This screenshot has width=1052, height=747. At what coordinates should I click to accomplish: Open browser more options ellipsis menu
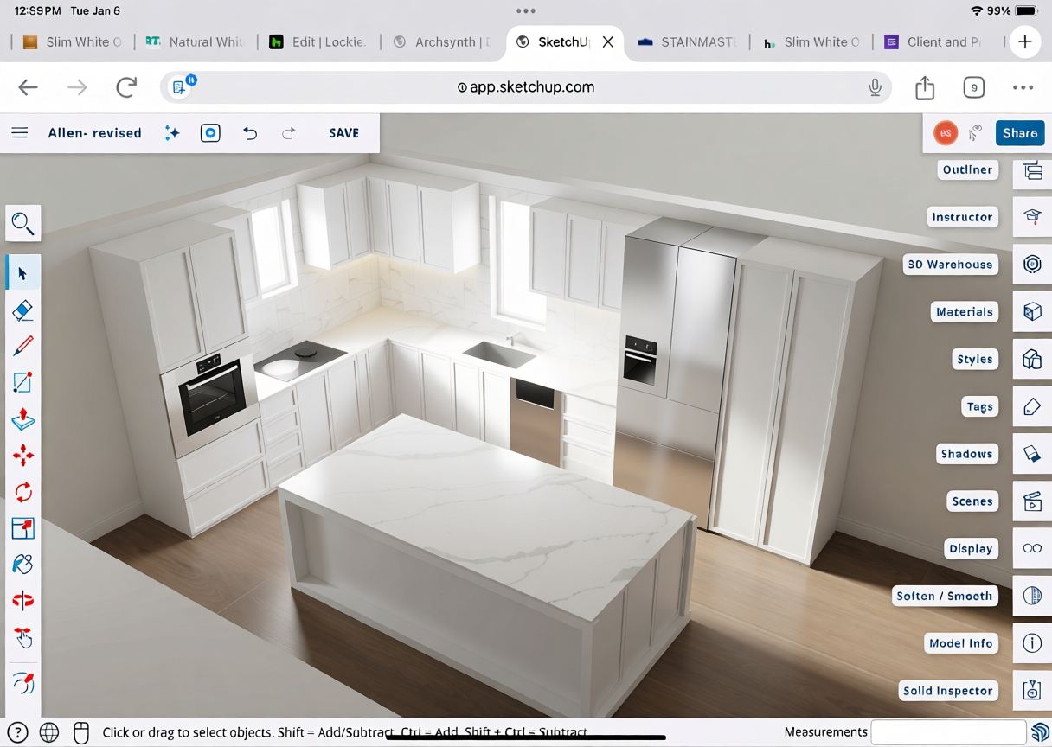coord(1023,87)
